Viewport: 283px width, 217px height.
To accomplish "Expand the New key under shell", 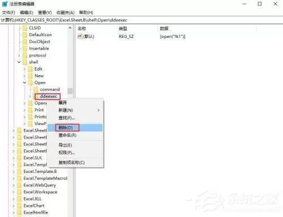I will pos(24,76).
